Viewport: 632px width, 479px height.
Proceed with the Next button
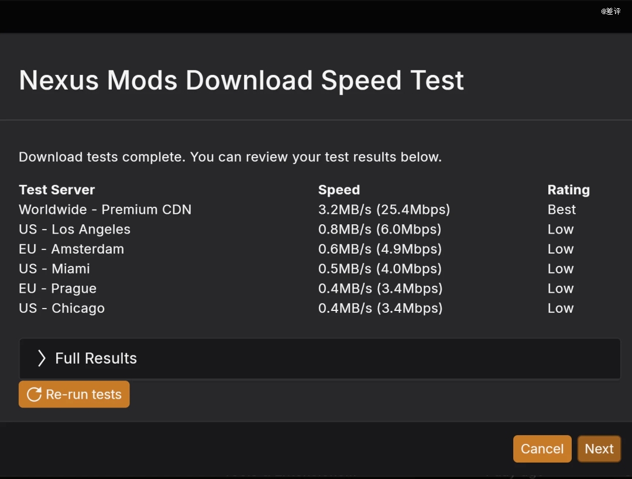[599, 449]
